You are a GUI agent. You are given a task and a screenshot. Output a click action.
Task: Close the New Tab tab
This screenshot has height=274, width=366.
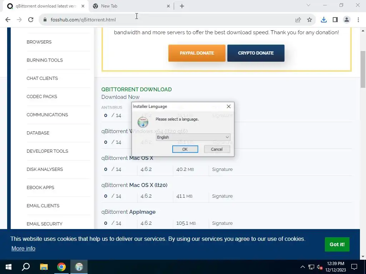click(168, 6)
